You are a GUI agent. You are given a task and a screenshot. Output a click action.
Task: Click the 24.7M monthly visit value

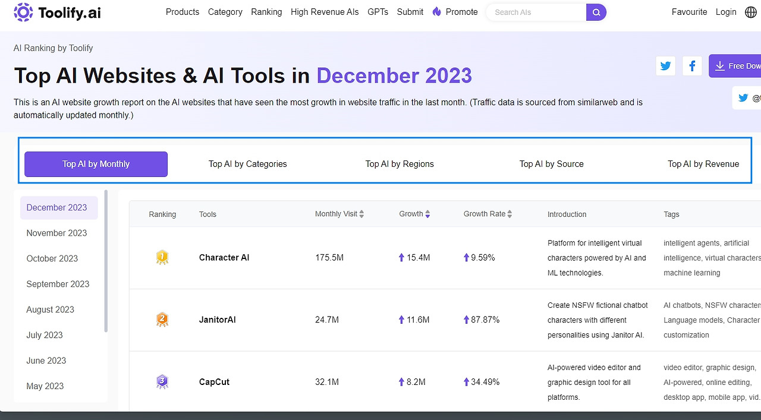(x=327, y=320)
